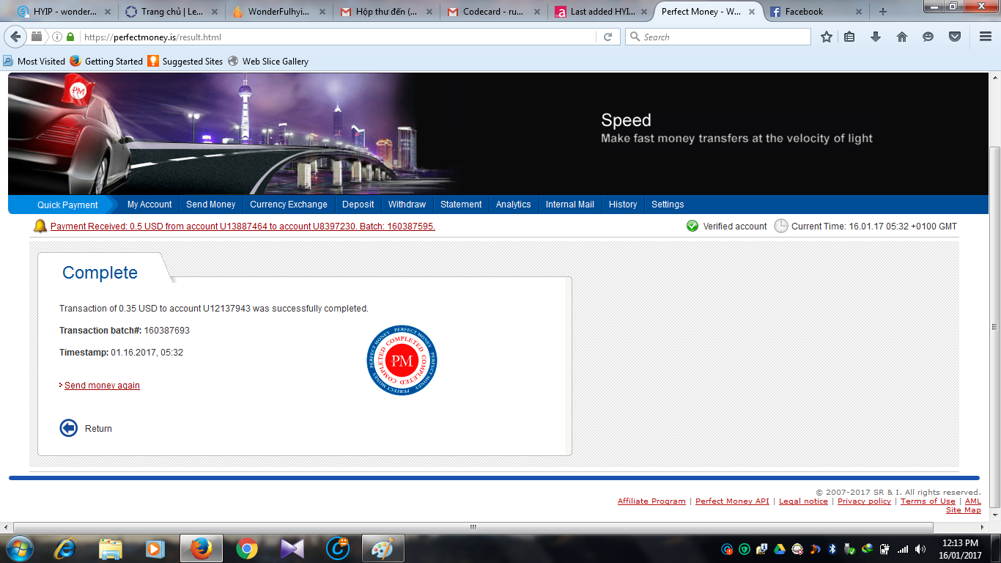Viewport: 1001px width, 563px height.
Task: Open Google Chrome from taskbar
Action: point(247,548)
